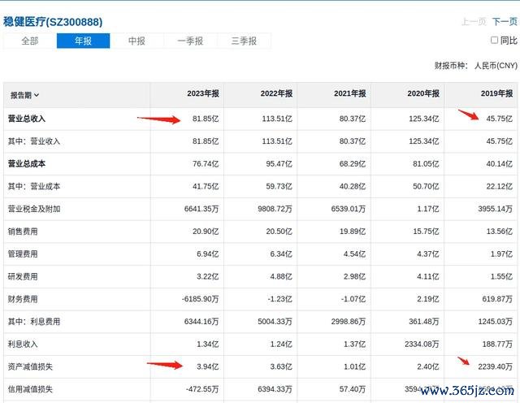Click the 4.88亿 R&D expense value
The width and height of the screenshot is (520, 403).
281,276
